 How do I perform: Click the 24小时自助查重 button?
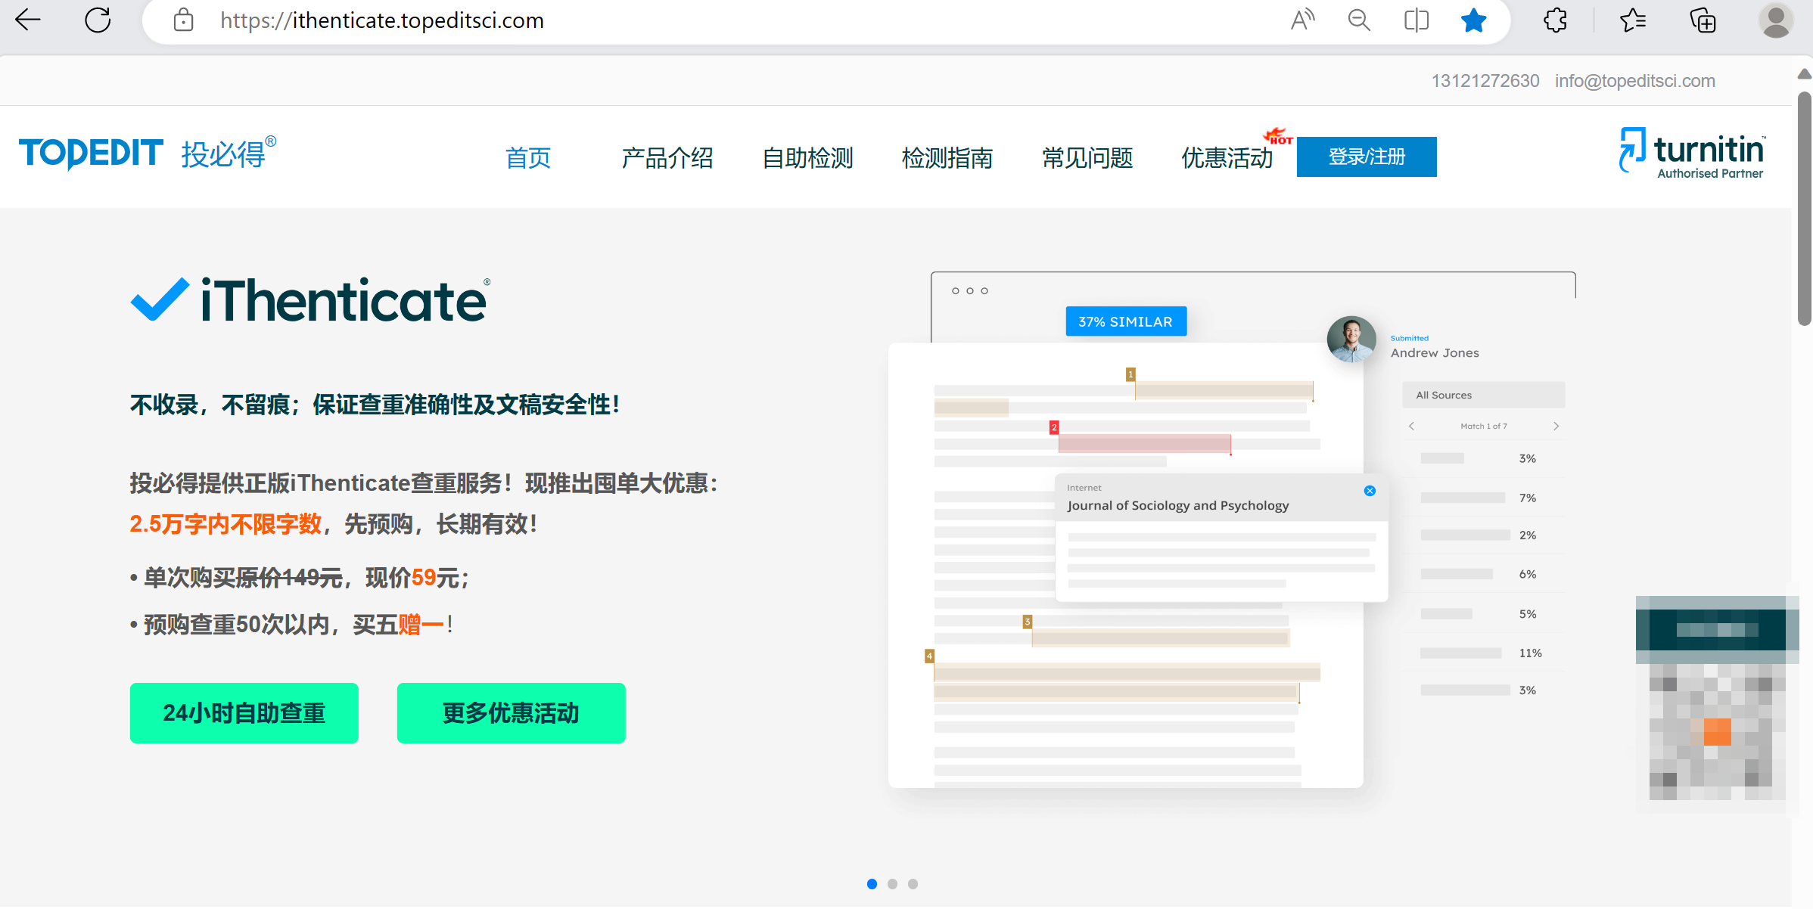tap(244, 712)
